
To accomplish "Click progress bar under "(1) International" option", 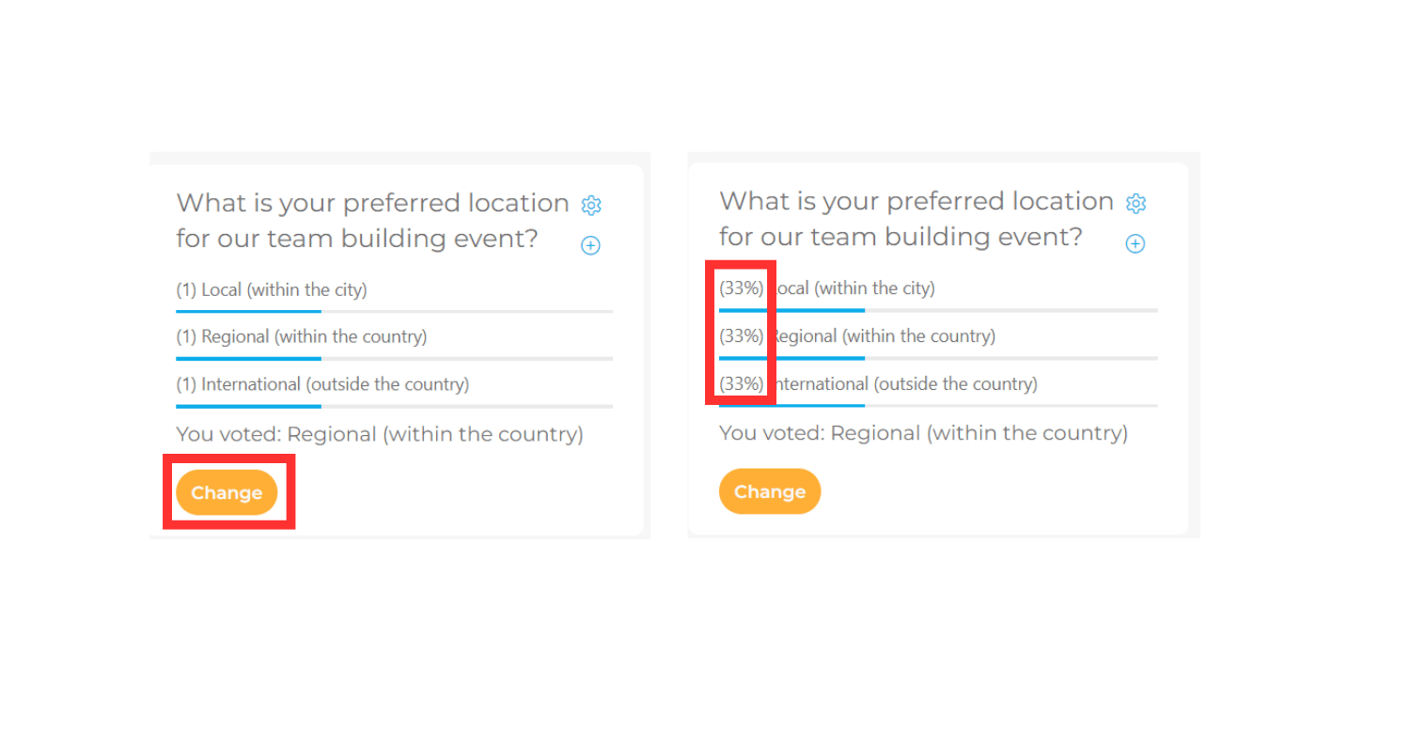I will [x=394, y=406].
